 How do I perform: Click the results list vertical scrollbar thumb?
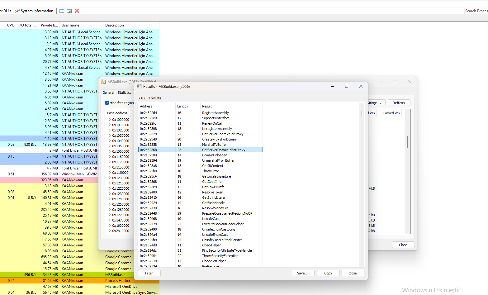pyautogui.click(x=362, y=114)
